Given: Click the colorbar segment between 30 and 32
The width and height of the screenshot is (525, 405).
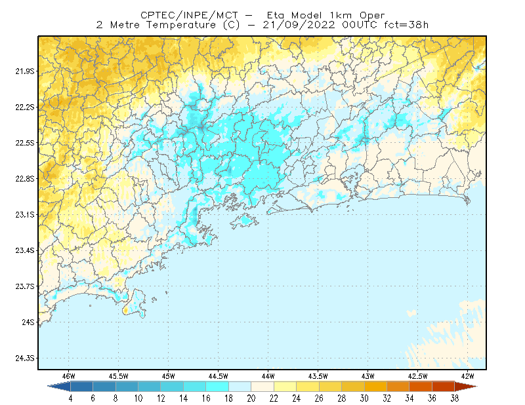Looking at the screenshot, I should click(x=375, y=387).
